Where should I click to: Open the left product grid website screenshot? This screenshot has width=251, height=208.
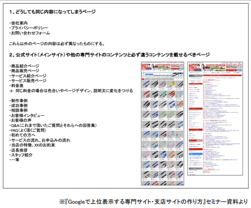click(x=162, y=124)
